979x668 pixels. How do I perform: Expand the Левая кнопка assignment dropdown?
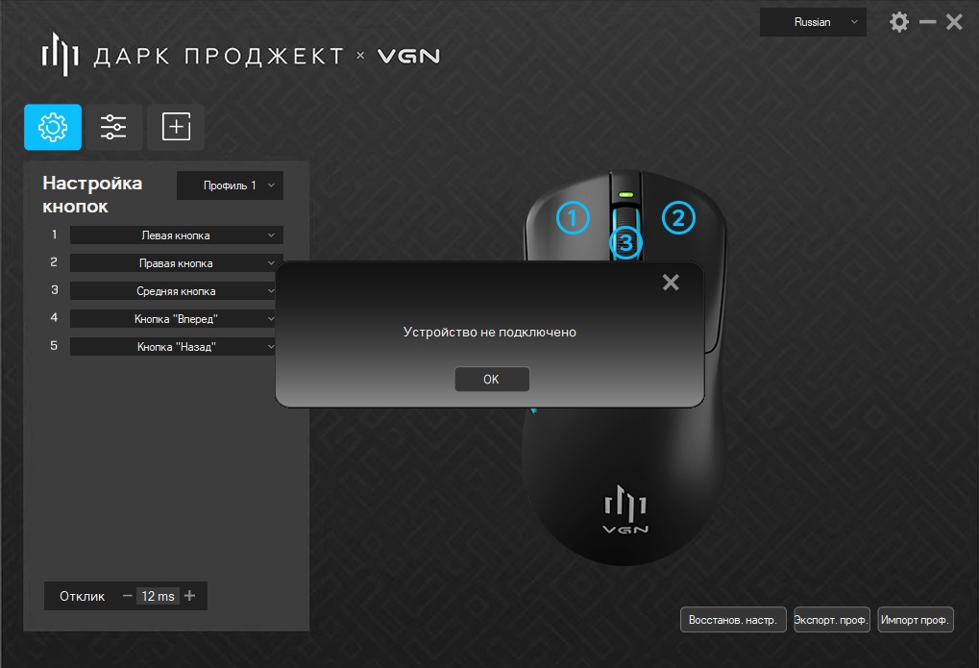click(x=176, y=235)
